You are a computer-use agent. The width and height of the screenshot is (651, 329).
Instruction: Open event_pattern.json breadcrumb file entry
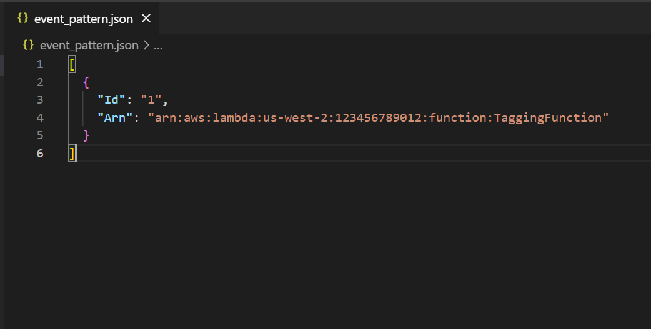click(89, 45)
